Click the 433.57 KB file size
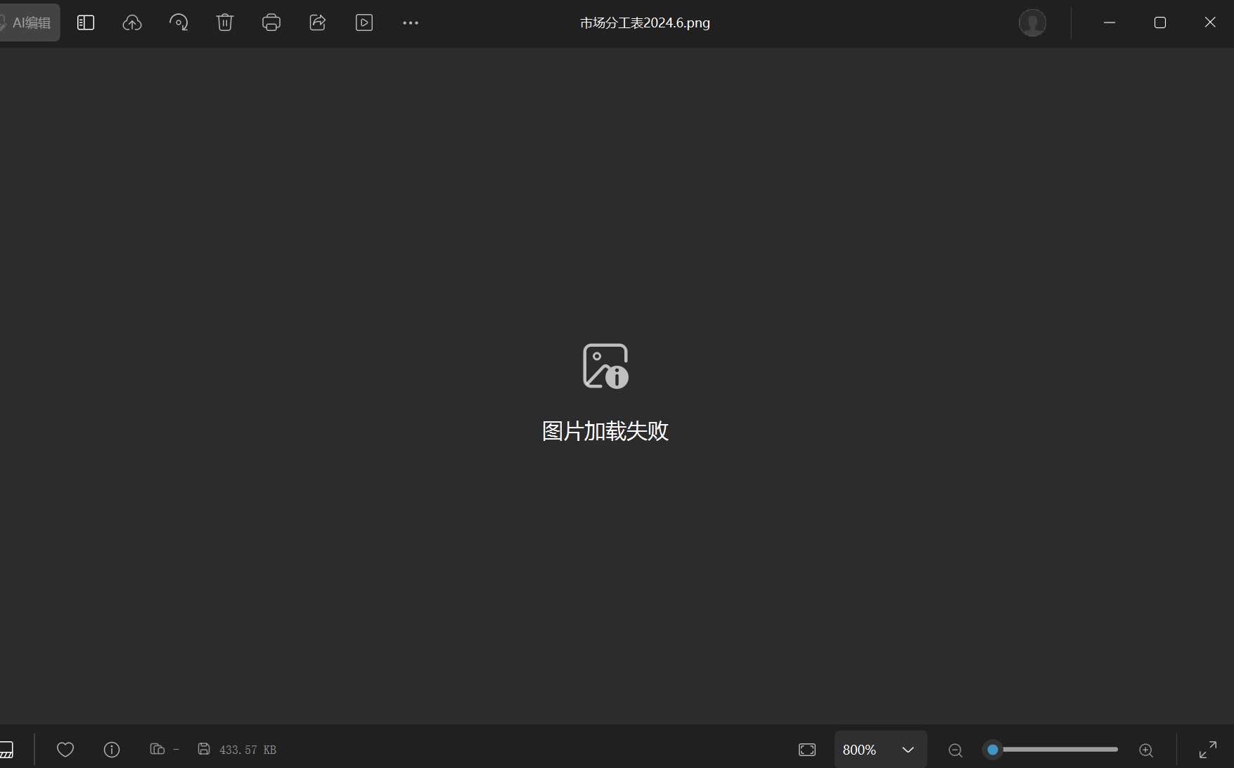This screenshot has width=1234, height=768. click(x=248, y=750)
